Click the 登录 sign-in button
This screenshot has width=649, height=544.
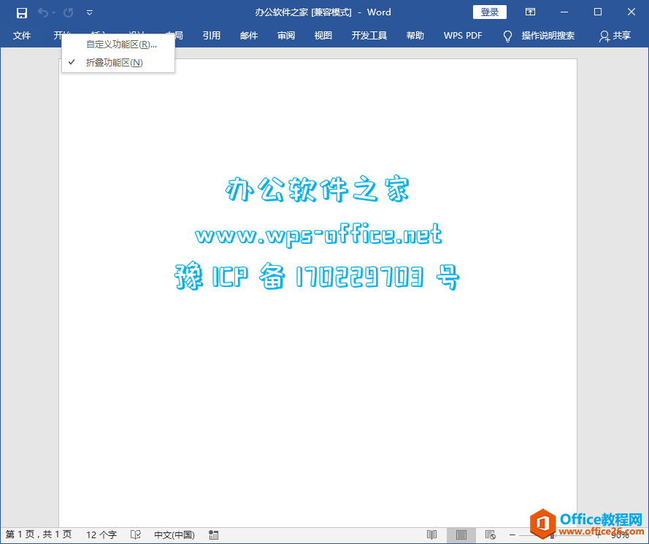490,12
